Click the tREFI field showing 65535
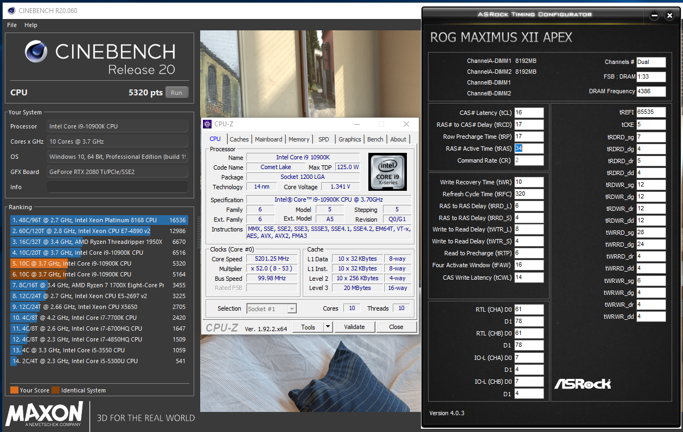Viewport: 683px width, 432px height. click(651, 112)
